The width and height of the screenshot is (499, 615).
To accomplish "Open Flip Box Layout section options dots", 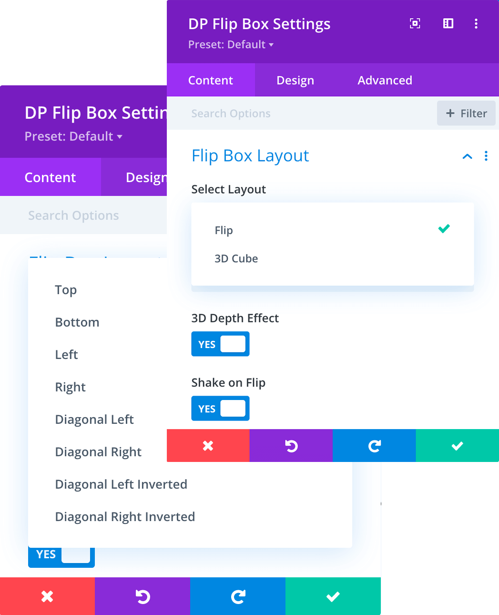I will coord(486,156).
